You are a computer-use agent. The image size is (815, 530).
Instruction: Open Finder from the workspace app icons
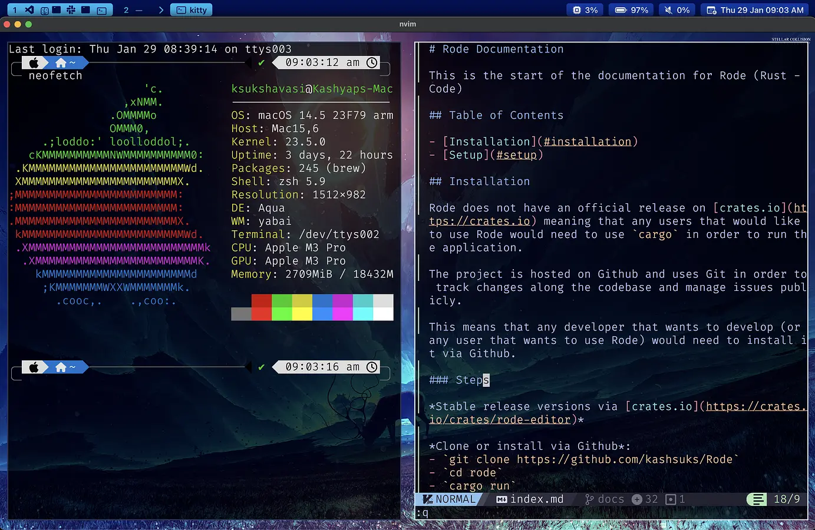44,9
